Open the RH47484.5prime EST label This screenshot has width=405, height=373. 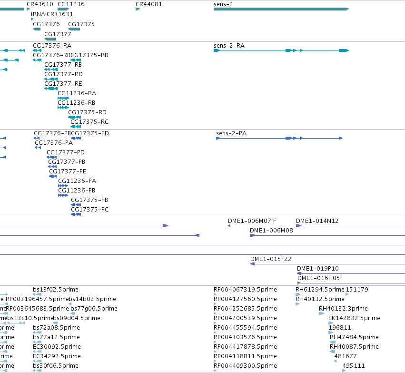(x=354, y=337)
